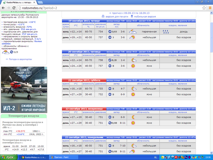
Task: Click the 22 September 2013 Sunday header
Action: tap(84, 109)
